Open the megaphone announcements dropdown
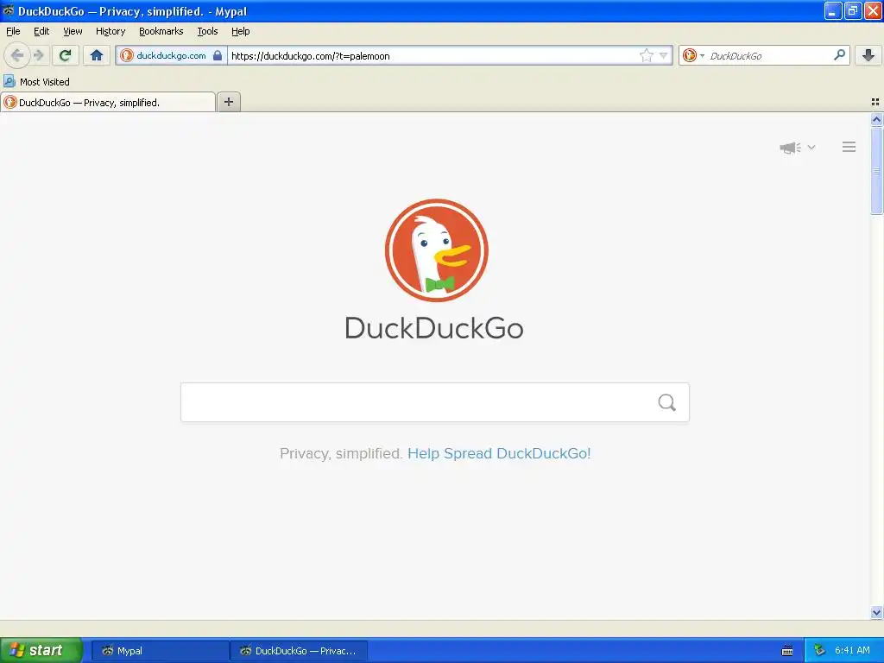Viewport: 884px width, 663px height. tap(797, 148)
